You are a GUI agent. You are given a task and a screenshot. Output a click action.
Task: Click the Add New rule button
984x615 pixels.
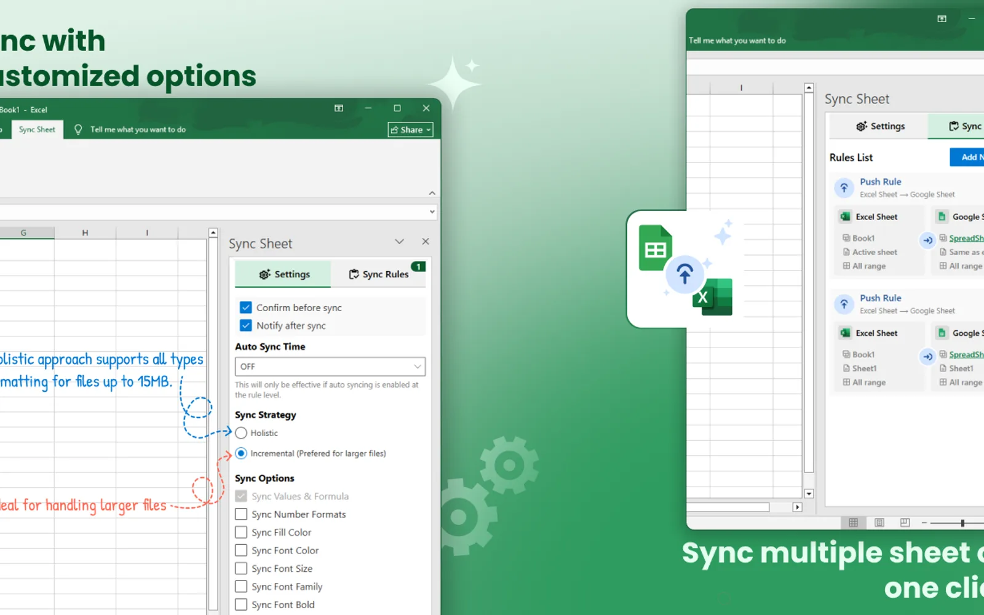click(x=967, y=157)
